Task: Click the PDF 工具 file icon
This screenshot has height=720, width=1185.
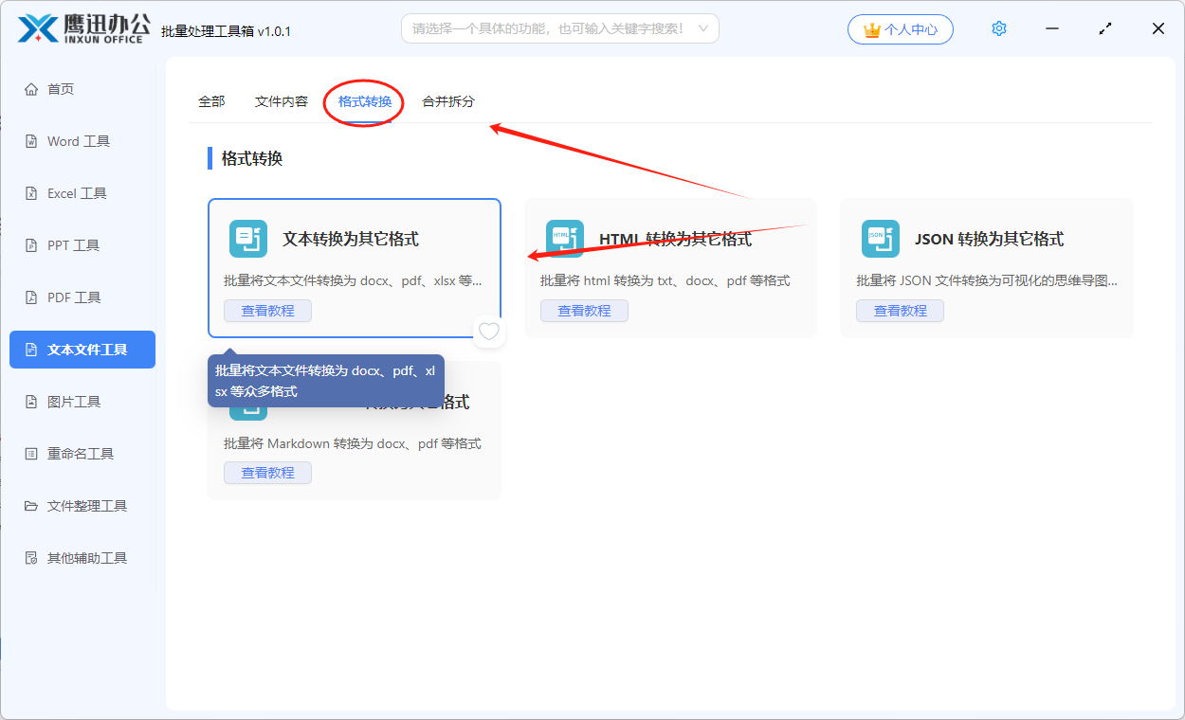Action: pos(30,297)
